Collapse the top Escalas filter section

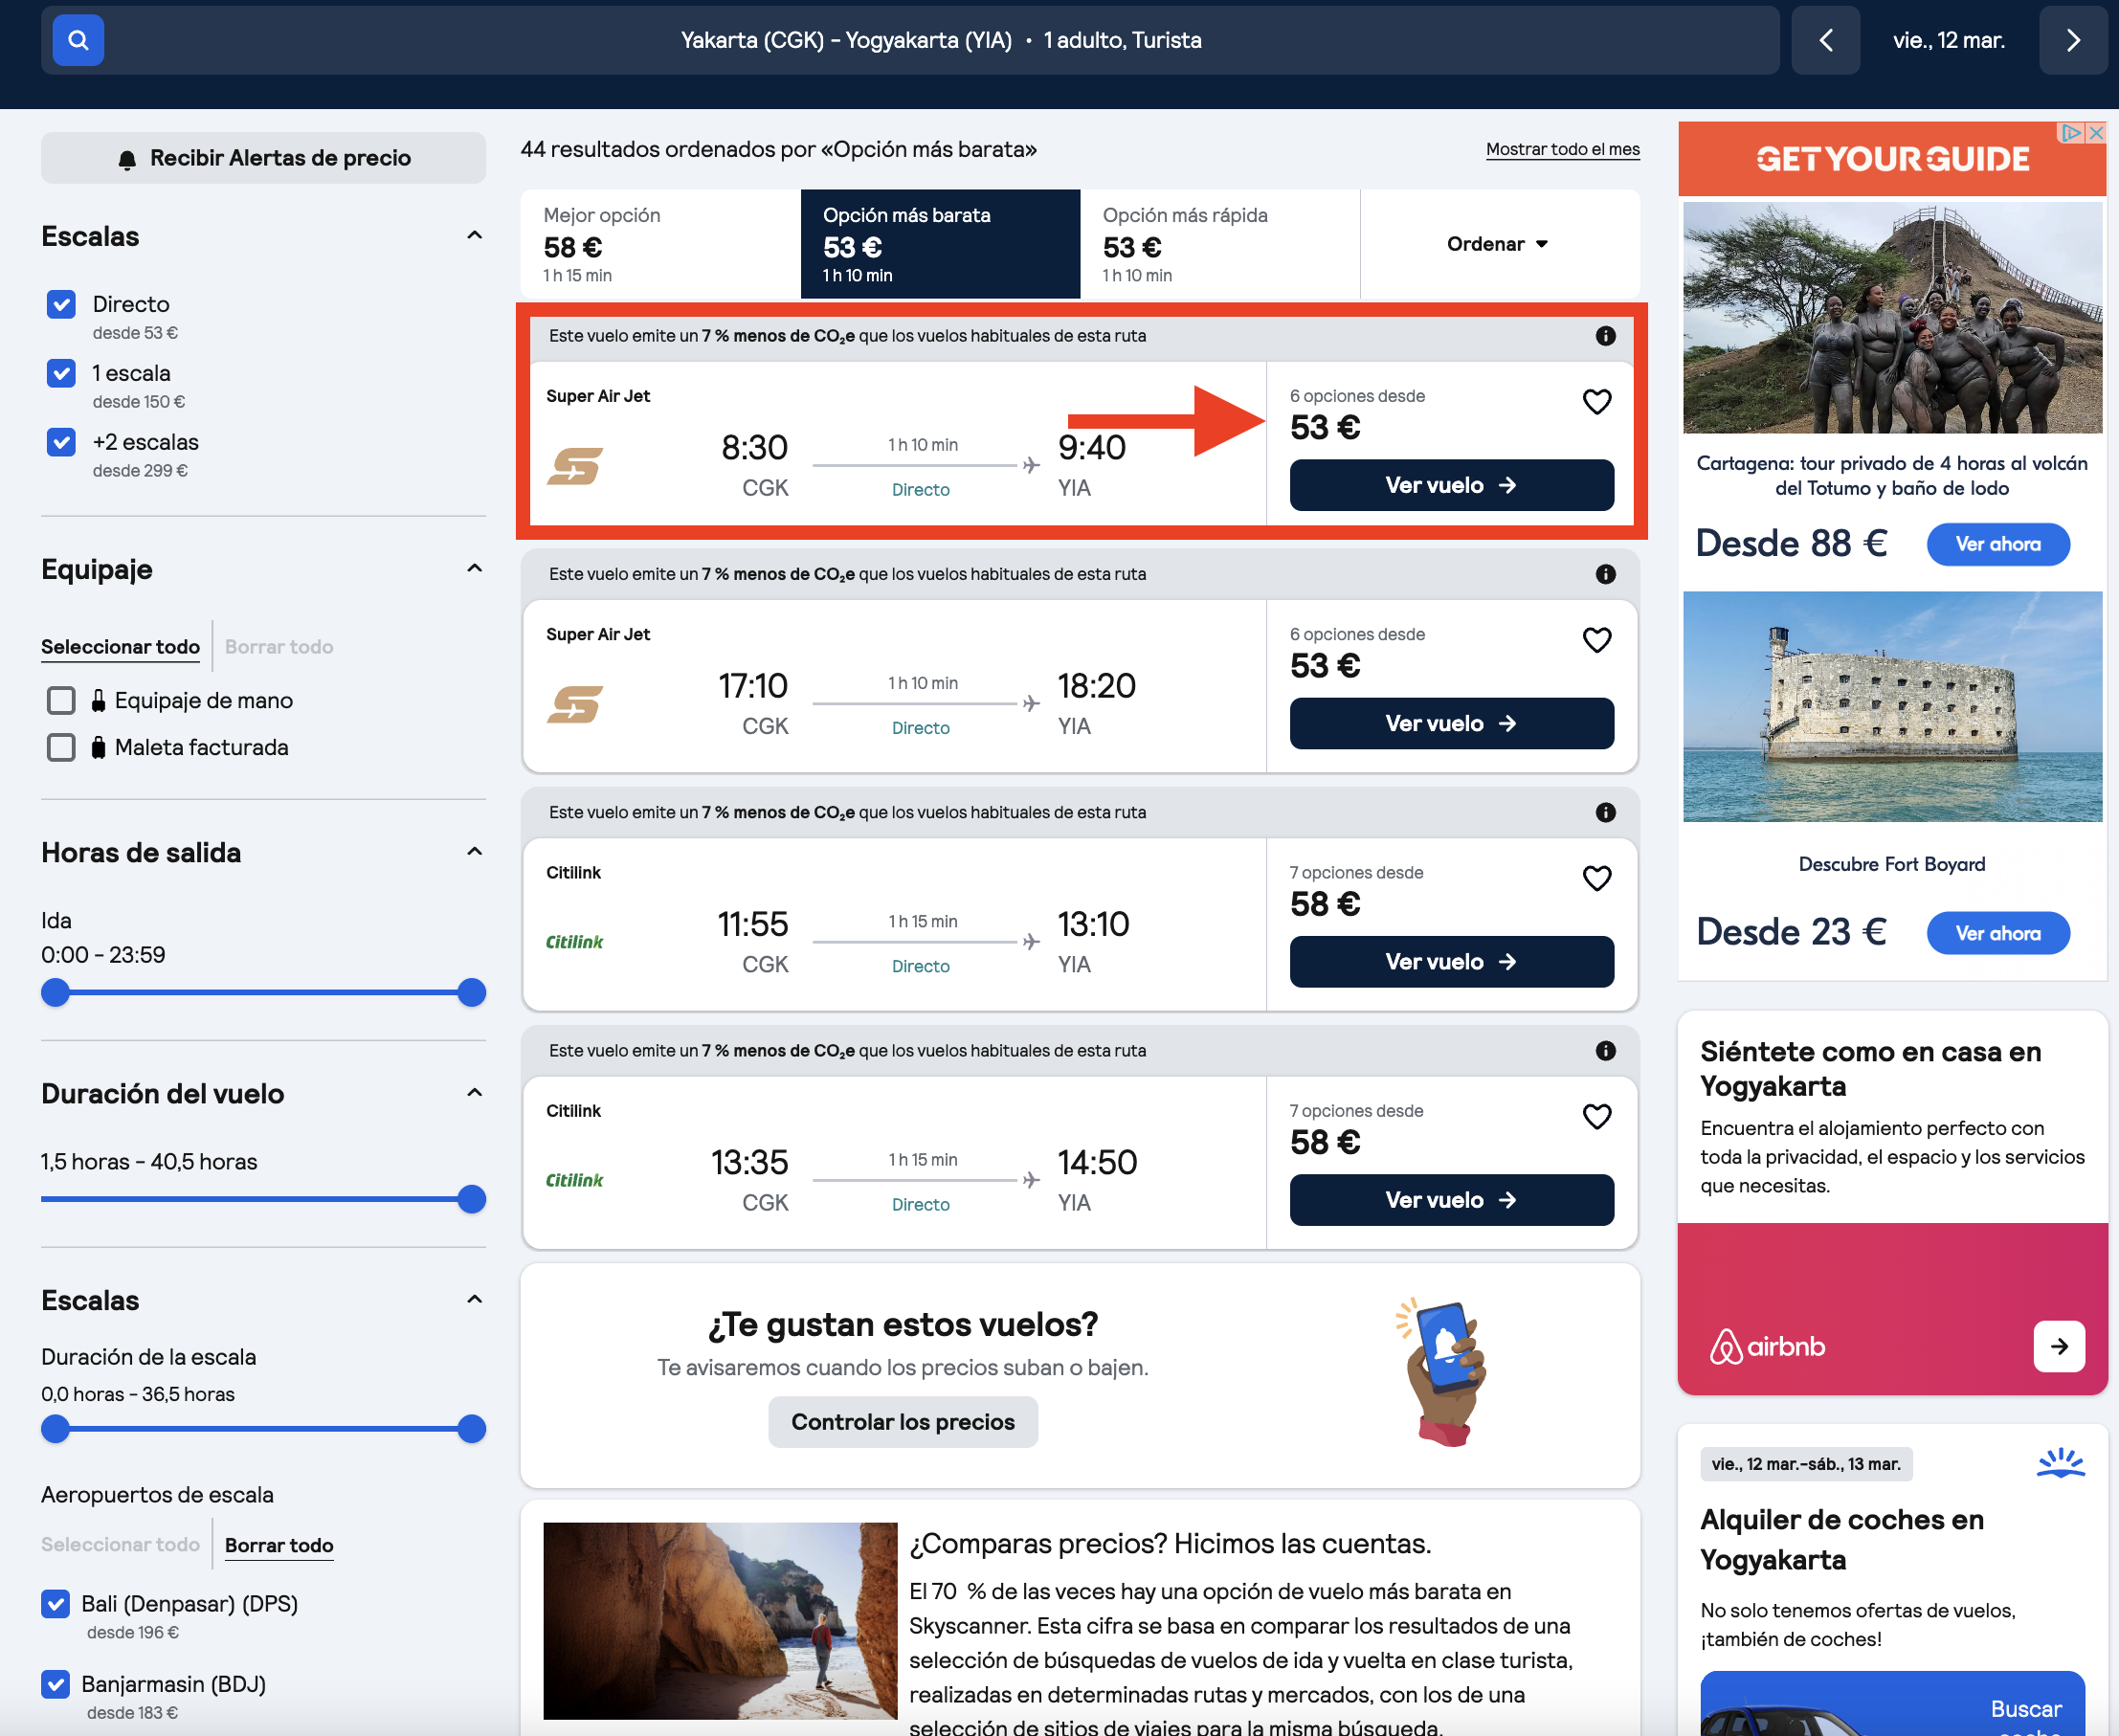click(x=475, y=236)
